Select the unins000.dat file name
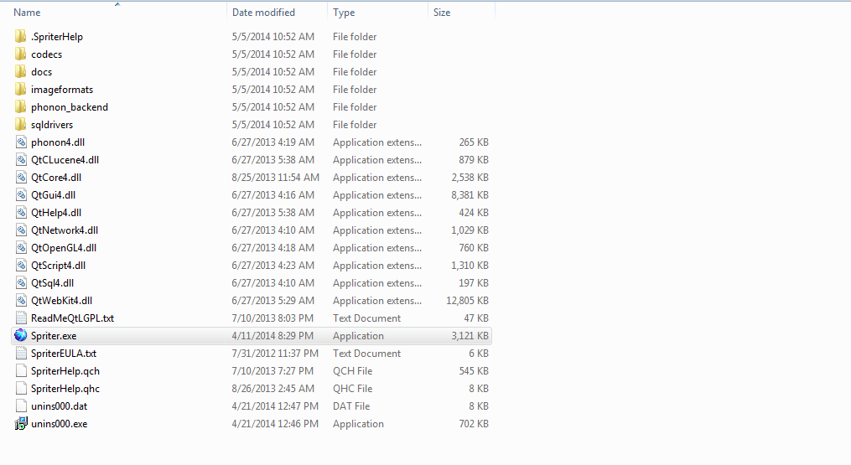 click(60, 406)
